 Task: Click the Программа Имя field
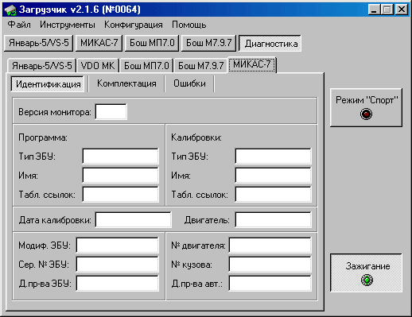coord(121,175)
